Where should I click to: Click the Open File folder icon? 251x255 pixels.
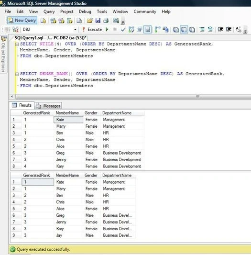(x=89, y=21)
